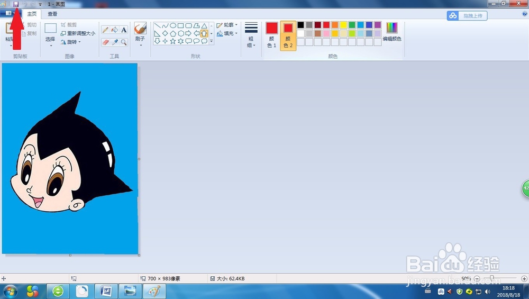Select the Five-point star shape
Screen dimensions: 529x299
[173, 41]
